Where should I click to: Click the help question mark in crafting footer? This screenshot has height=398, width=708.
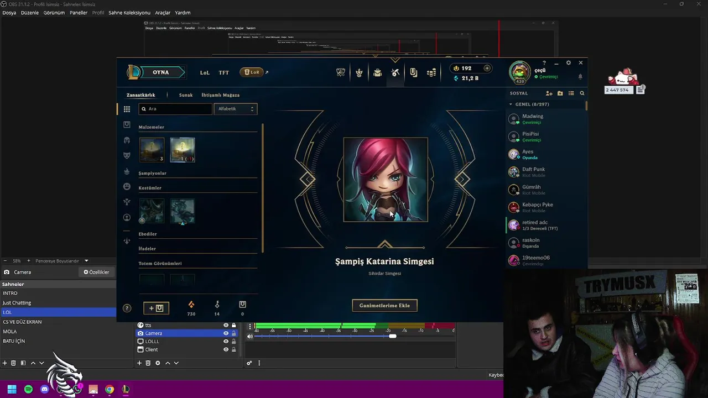click(x=127, y=308)
